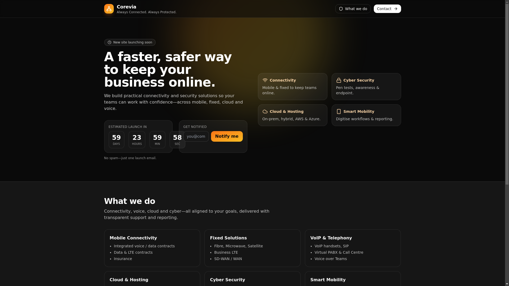Click the VoIP & Telephony card heading

click(331, 238)
